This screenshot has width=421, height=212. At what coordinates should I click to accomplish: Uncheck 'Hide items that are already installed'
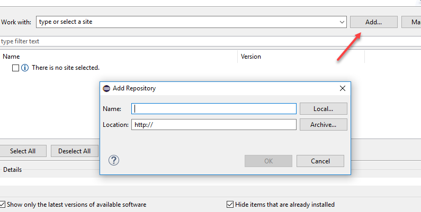[x=230, y=204]
